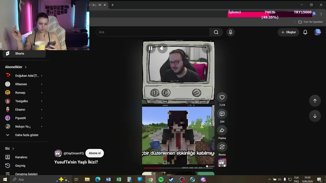Show hidden system tray icons

[x=269, y=179]
